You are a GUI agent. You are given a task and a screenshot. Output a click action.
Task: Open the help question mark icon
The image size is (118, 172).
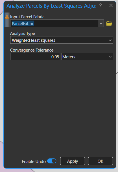pyautogui.click(x=100, y=5)
